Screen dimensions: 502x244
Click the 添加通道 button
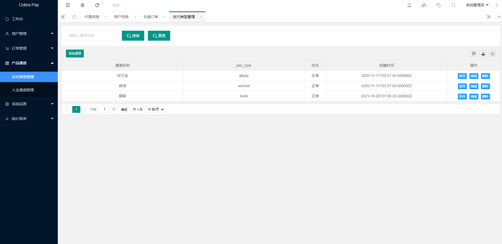click(x=75, y=54)
